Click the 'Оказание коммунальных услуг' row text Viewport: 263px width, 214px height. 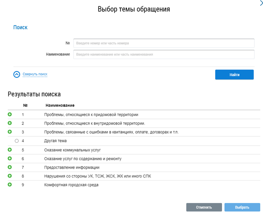tap(67, 150)
